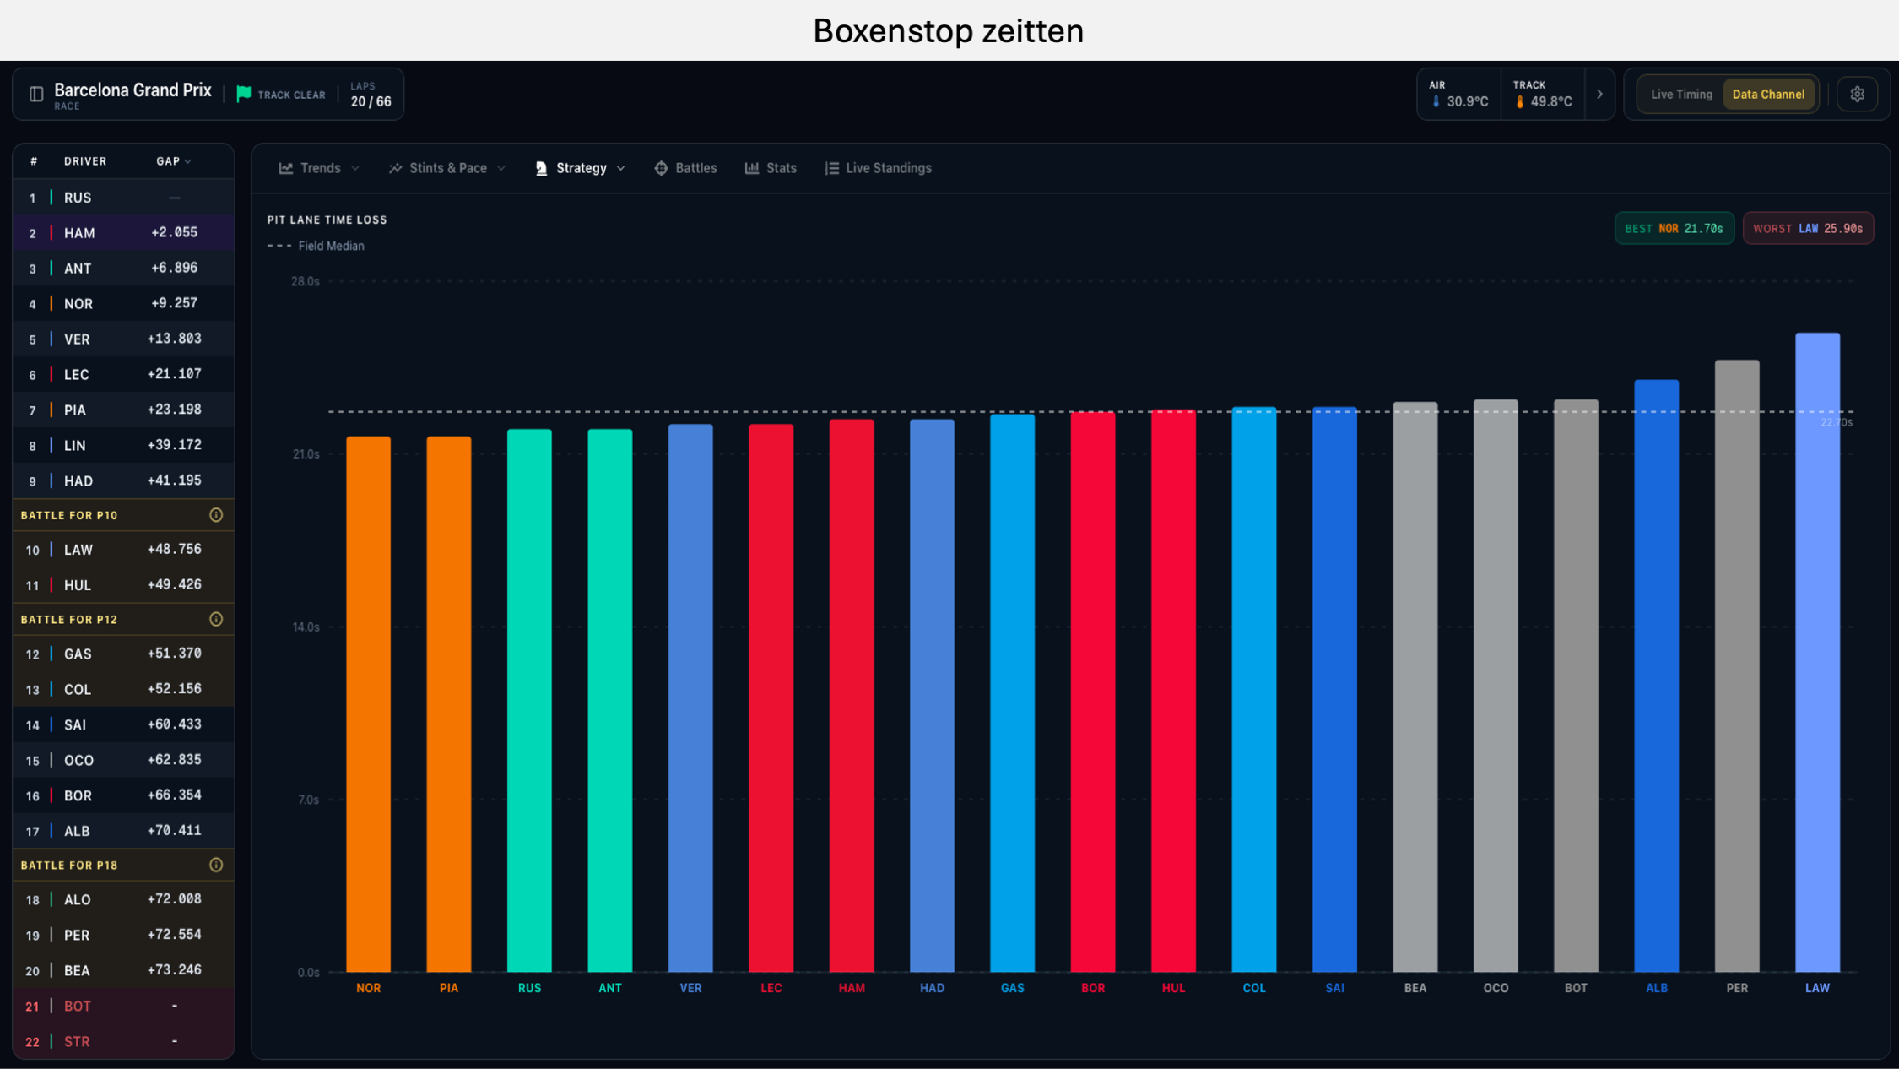Click the Stats bar-chart icon
The image size is (1899, 1069).
[x=751, y=168]
